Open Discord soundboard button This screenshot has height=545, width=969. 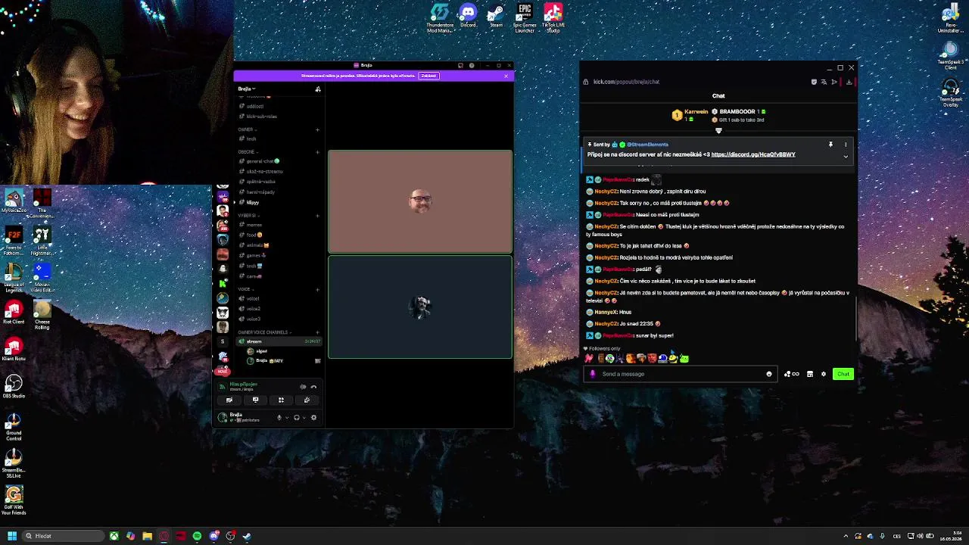coord(307,400)
